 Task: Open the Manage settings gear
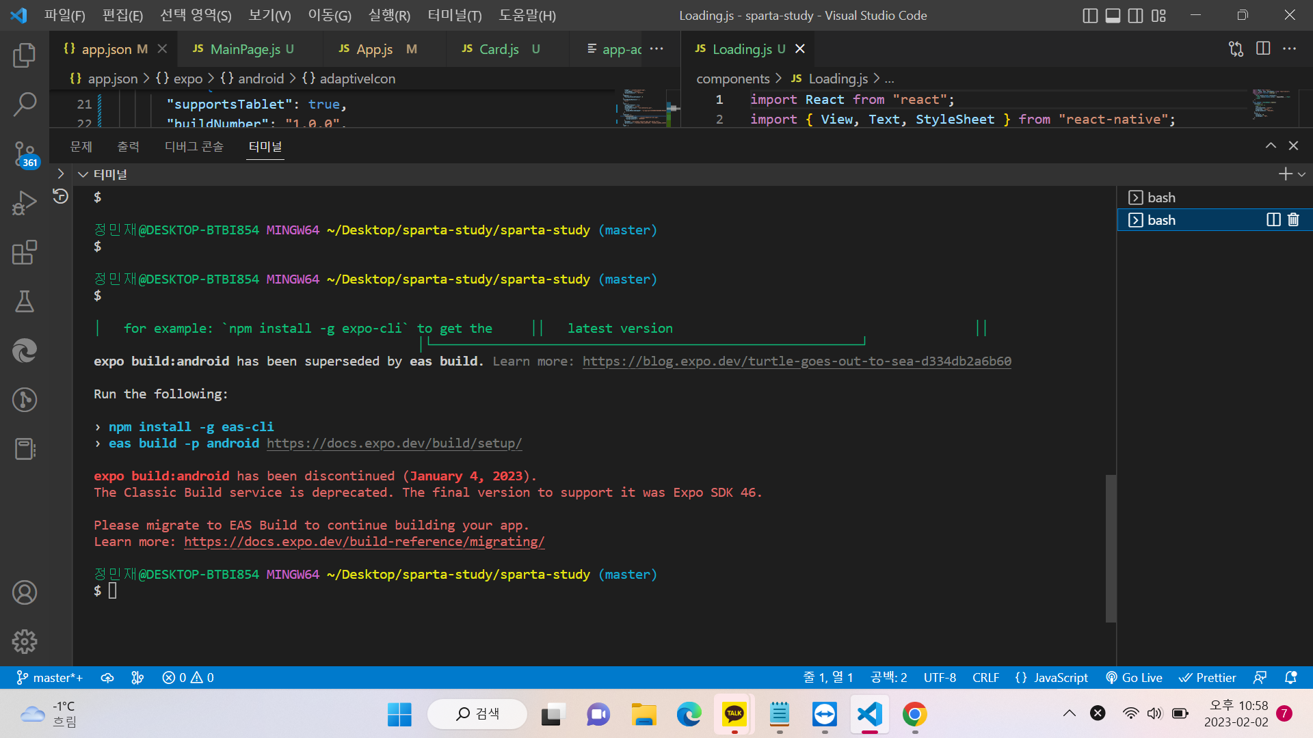tap(25, 642)
